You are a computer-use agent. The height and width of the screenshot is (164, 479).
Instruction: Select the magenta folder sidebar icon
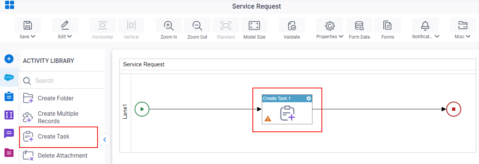point(9,152)
